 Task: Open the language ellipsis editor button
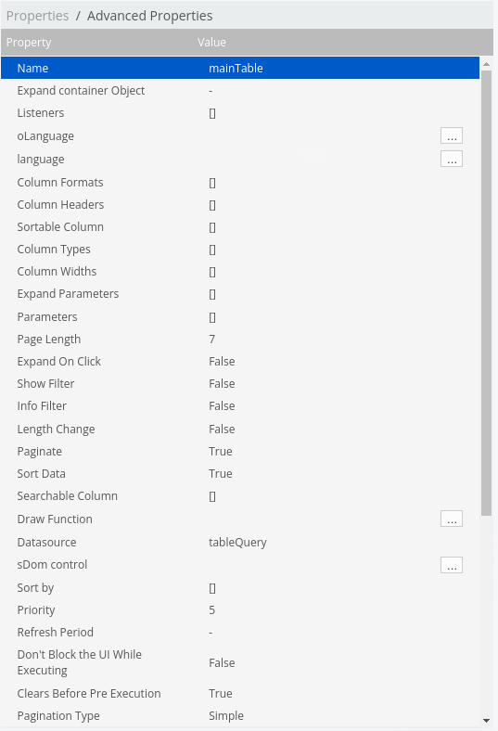tap(452, 159)
